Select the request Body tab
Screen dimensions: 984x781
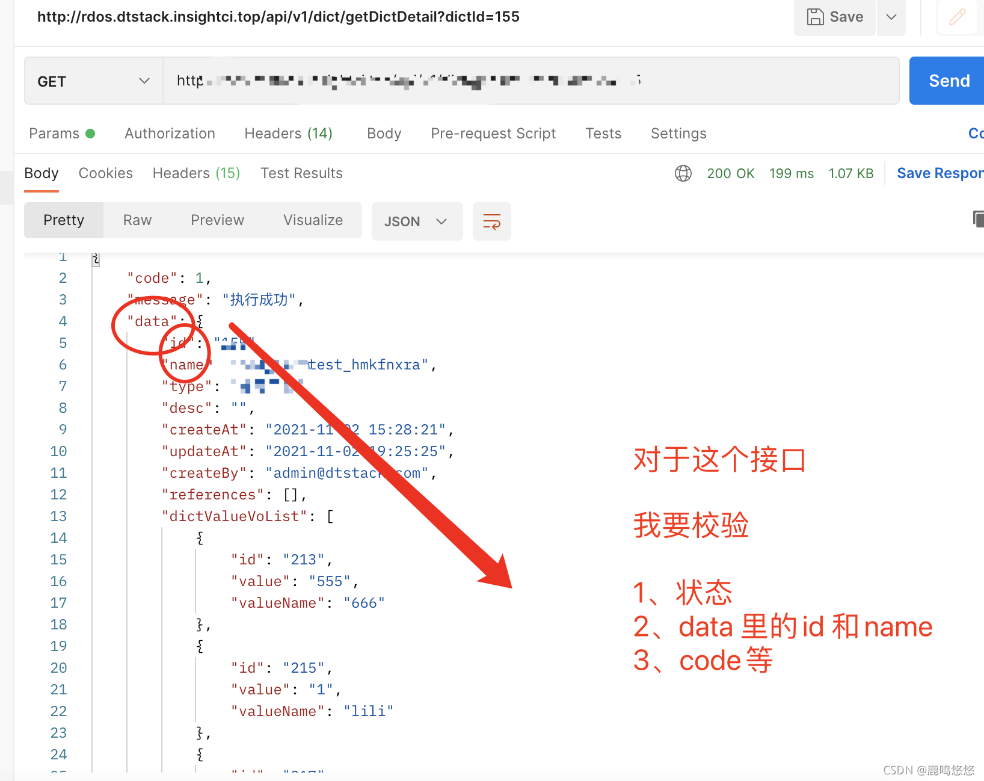click(384, 134)
